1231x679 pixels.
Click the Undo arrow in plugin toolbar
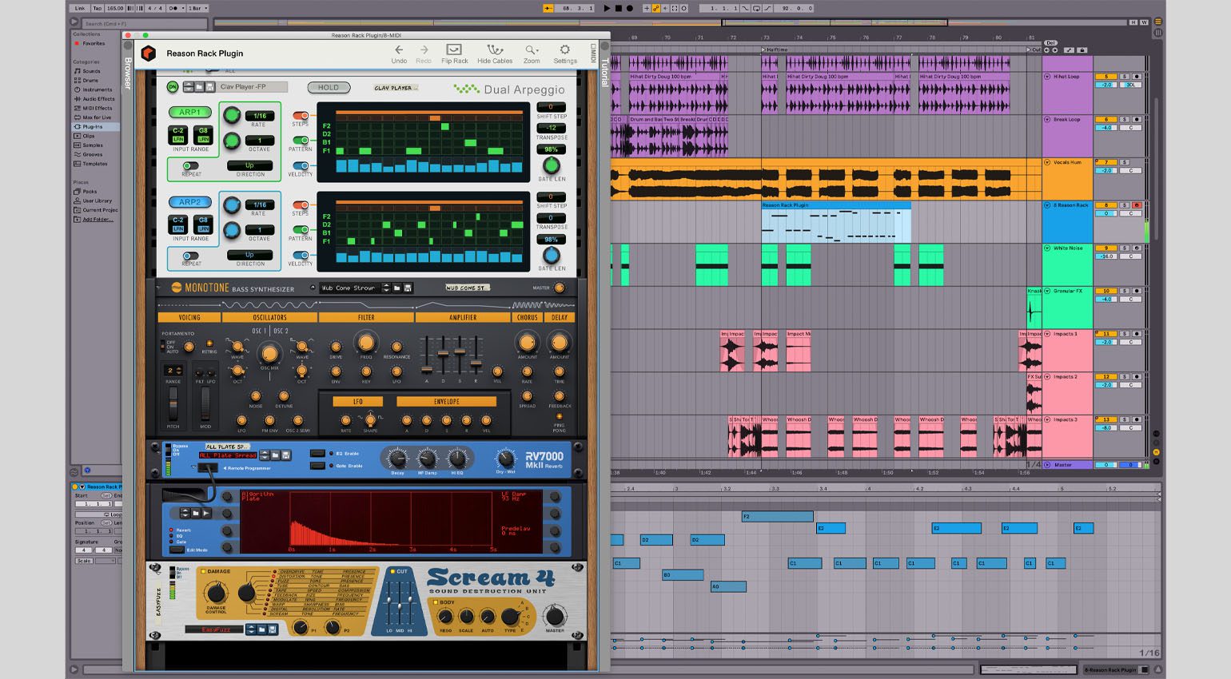[x=399, y=50]
